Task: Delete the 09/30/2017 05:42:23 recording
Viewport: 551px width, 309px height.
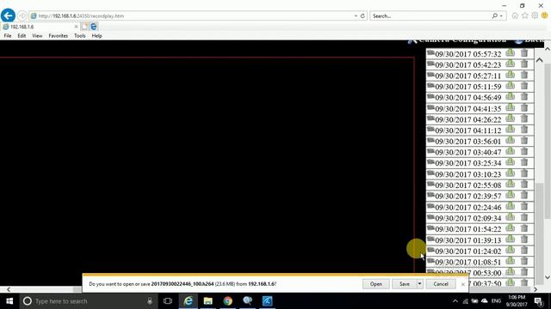Action: [524, 64]
